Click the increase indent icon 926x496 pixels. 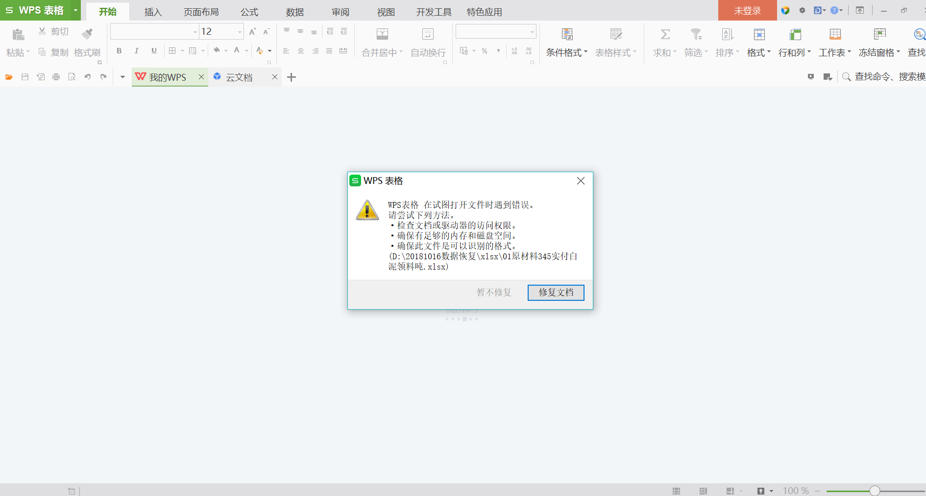coord(344,31)
